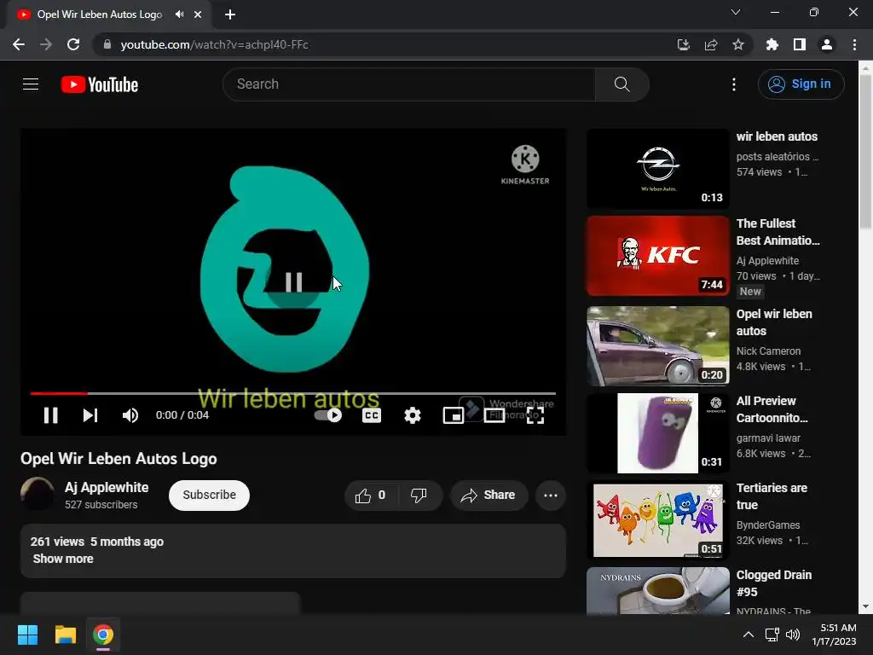Close the Opel Wir Leben Autos tab
Image resolution: width=873 pixels, height=655 pixels.
click(198, 14)
